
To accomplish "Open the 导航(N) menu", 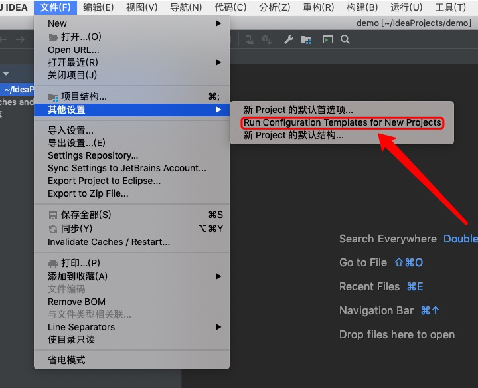I will click(x=186, y=7).
